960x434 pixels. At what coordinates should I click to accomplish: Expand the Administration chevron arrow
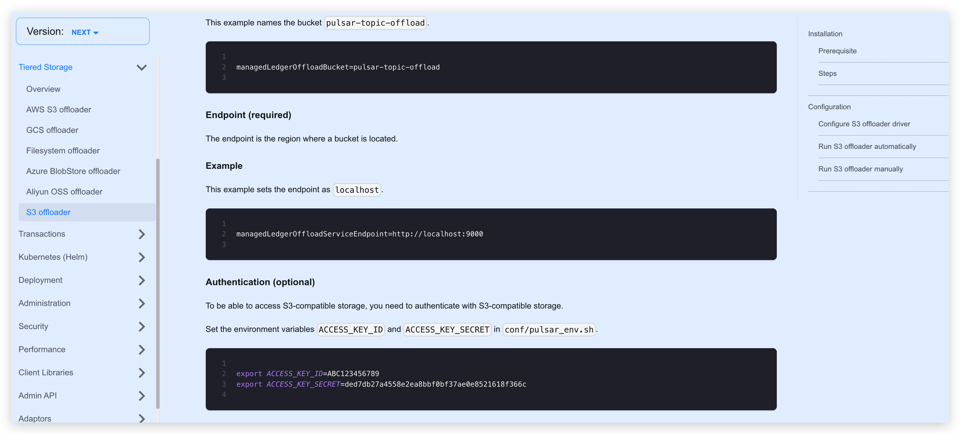coord(141,303)
